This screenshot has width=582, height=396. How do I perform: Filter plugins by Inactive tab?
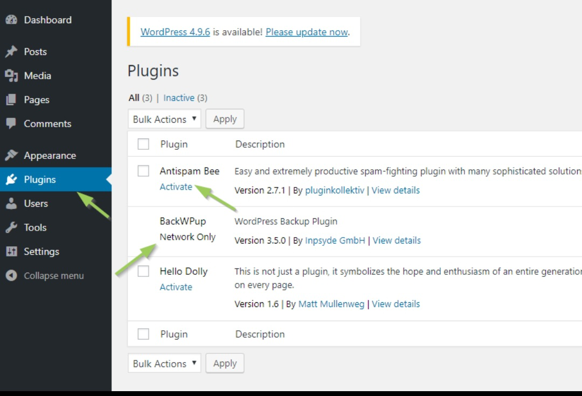[x=179, y=98]
